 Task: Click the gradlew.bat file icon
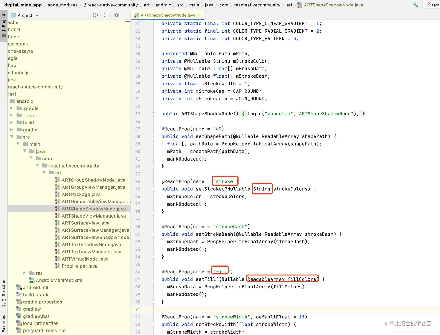click(19, 316)
